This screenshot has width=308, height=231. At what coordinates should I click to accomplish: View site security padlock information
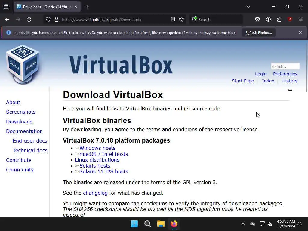coord(57,20)
